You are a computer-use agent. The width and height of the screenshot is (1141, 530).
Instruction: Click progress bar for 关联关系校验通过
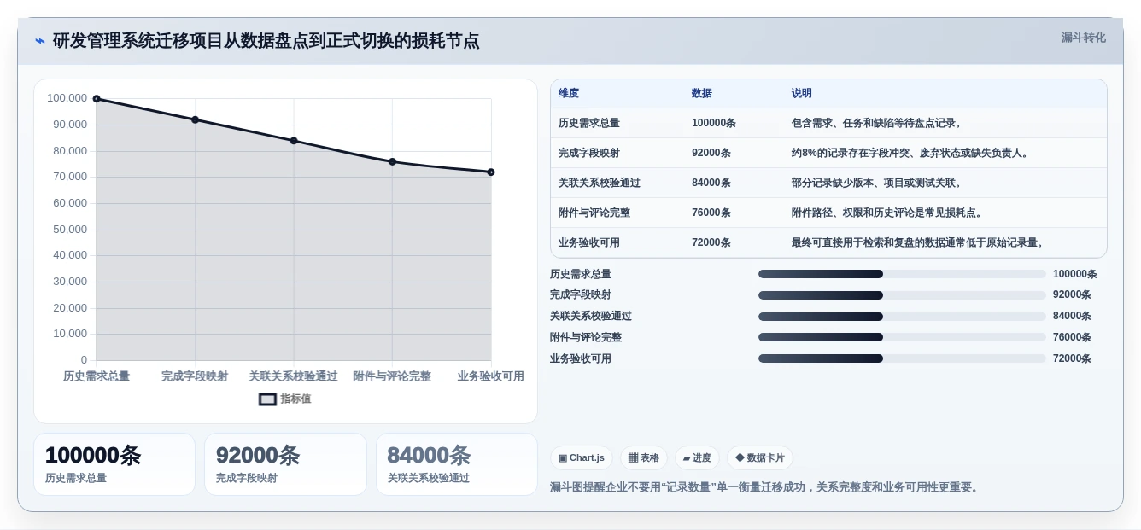pyautogui.click(x=902, y=316)
